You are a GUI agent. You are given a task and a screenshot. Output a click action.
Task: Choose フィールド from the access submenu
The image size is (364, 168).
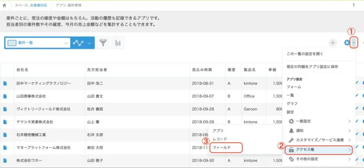(x=226, y=147)
